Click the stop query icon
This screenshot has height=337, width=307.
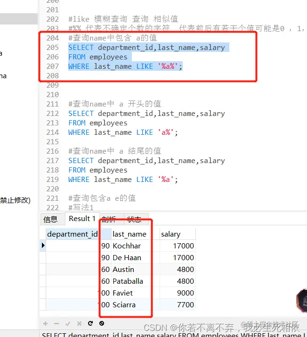[102, 323]
